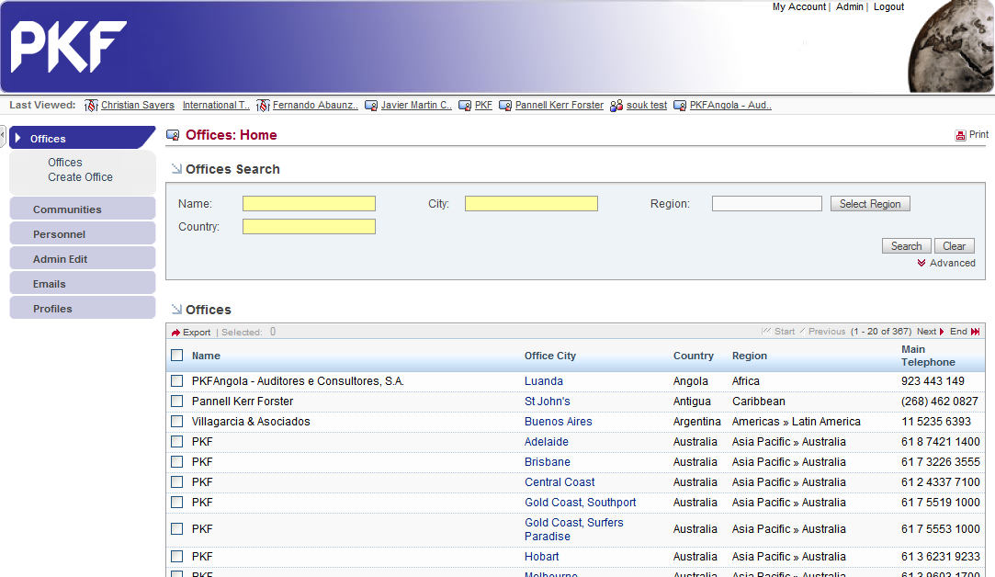Check the PKF Central Coast row checkbox
The image size is (995, 577).
click(x=177, y=482)
